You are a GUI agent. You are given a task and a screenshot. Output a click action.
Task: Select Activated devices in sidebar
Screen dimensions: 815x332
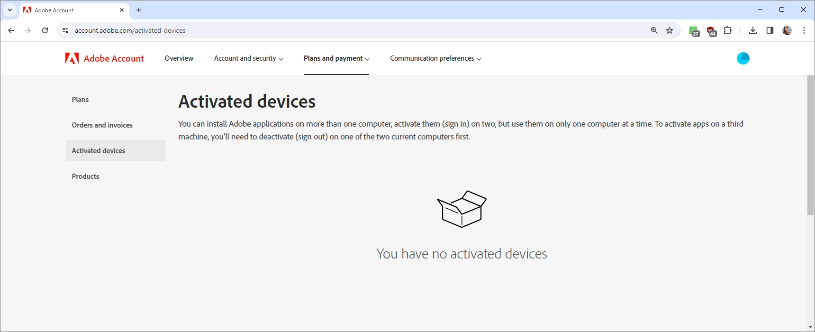pos(115,150)
